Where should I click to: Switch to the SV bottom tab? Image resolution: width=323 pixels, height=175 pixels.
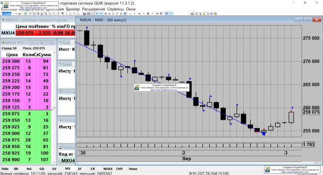click(x=54, y=169)
